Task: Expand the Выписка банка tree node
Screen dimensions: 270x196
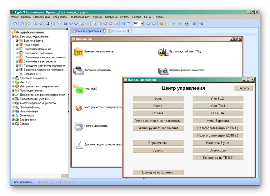Action: point(17,40)
